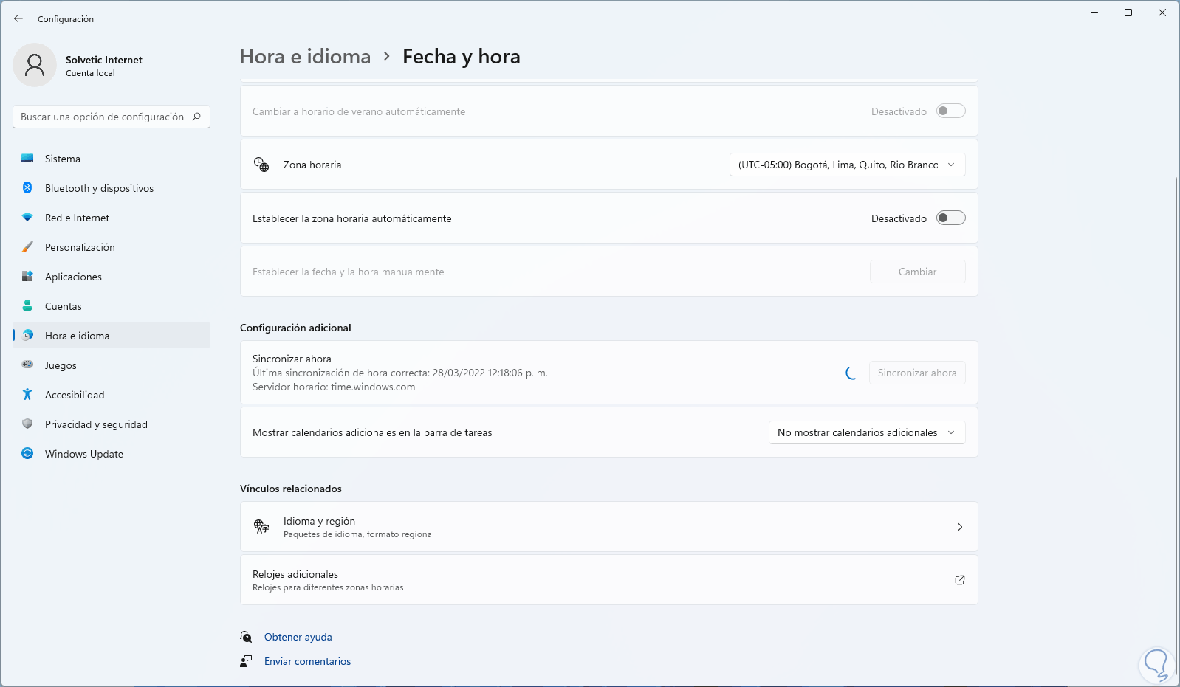Image resolution: width=1180 pixels, height=687 pixels.
Task: Click the Buscar una opción search field
Action: pyautogui.click(x=102, y=117)
